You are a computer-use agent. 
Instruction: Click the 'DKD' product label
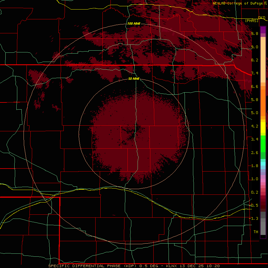click(x=262, y=18)
